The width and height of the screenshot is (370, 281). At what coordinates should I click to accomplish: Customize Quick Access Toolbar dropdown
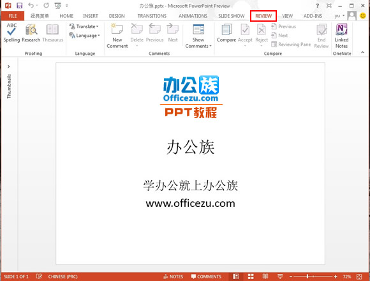(x=67, y=6)
